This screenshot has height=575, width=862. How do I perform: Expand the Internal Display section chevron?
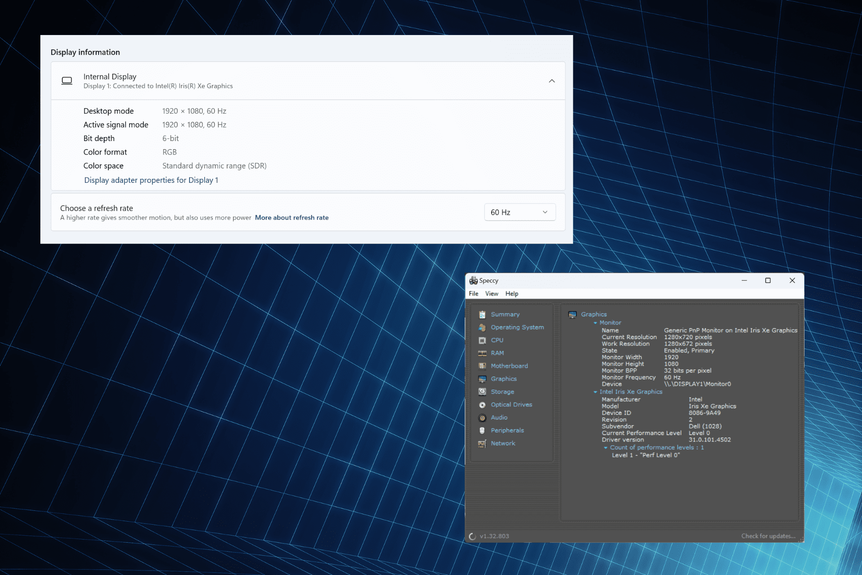pos(552,81)
